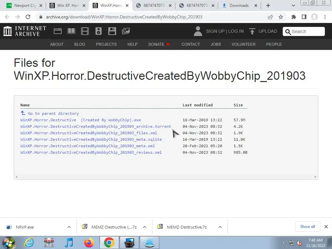Click the padlock site info icon
Viewport: 332px width, 249px height.
41,17
